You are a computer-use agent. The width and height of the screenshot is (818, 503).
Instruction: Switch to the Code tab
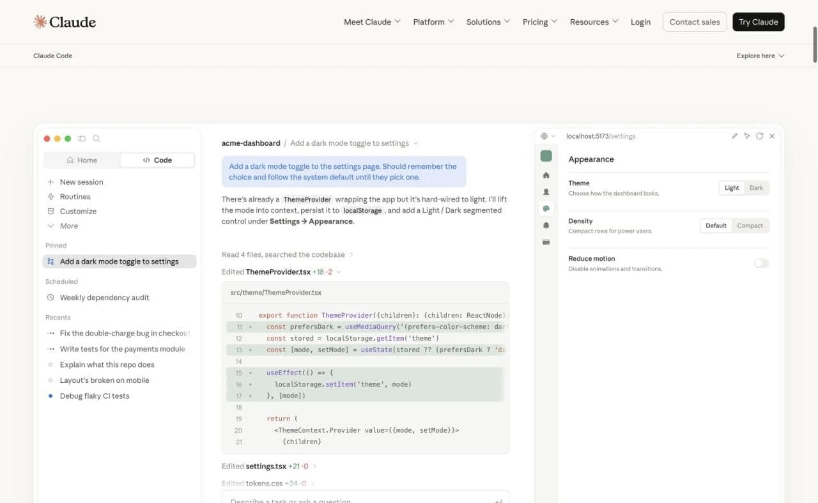pyautogui.click(x=157, y=160)
